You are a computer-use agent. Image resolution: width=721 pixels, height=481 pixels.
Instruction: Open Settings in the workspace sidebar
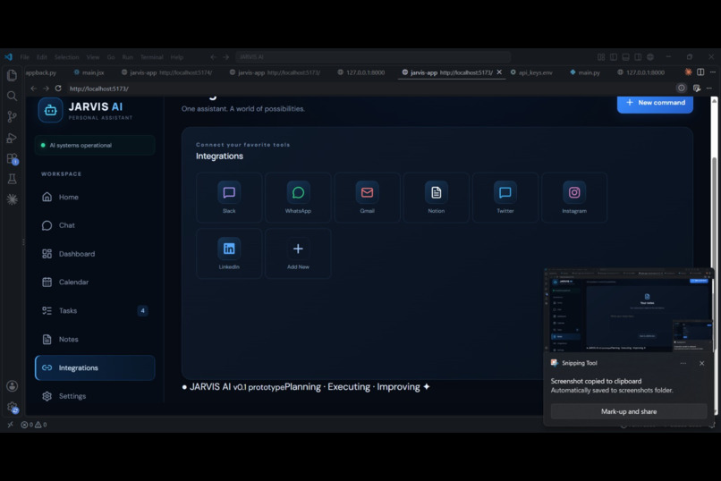coord(95,396)
